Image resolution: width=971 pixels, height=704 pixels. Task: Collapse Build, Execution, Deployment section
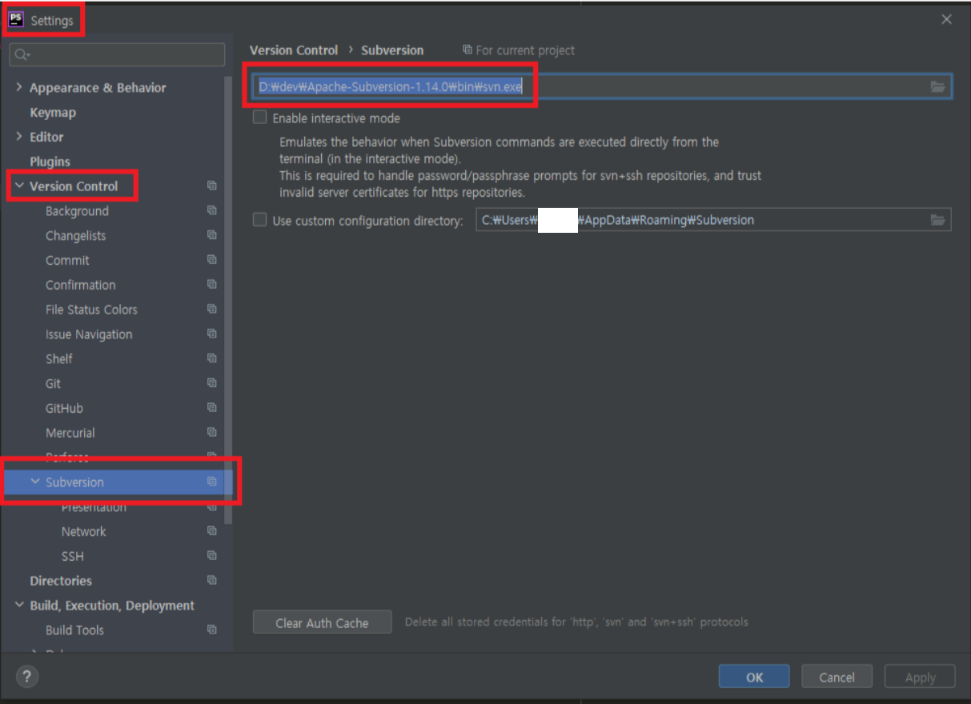click(x=19, y=605)
